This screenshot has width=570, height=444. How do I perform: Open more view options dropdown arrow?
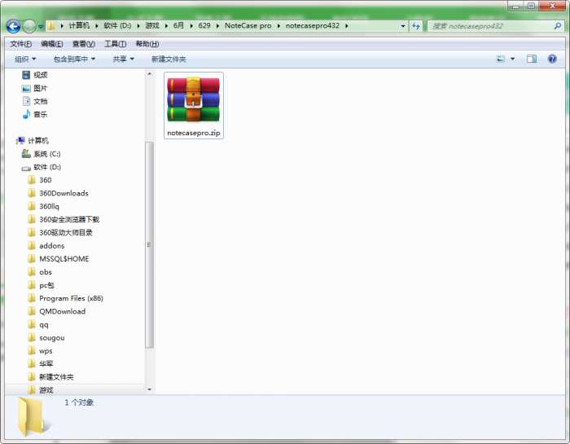tap(512, 59)
